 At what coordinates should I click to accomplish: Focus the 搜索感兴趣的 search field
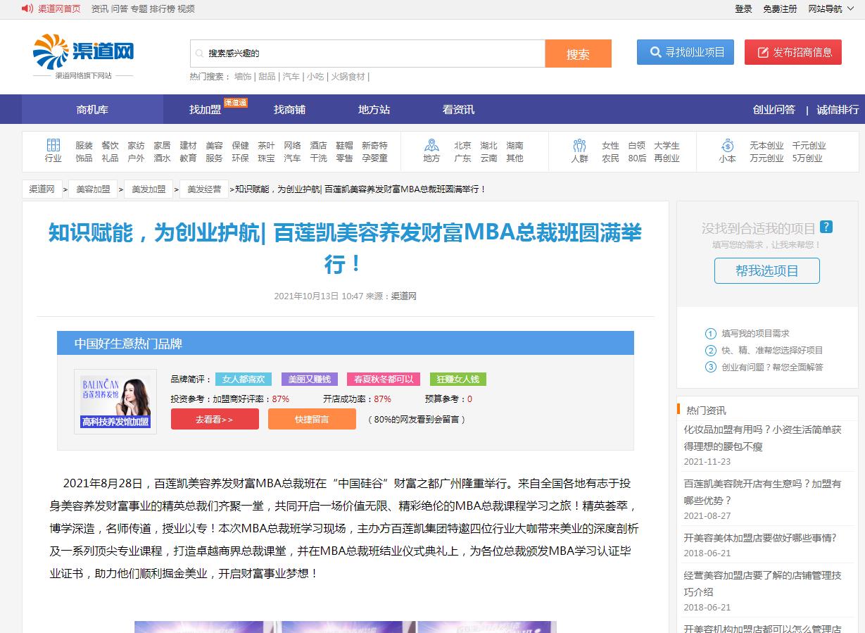[367, 54]
